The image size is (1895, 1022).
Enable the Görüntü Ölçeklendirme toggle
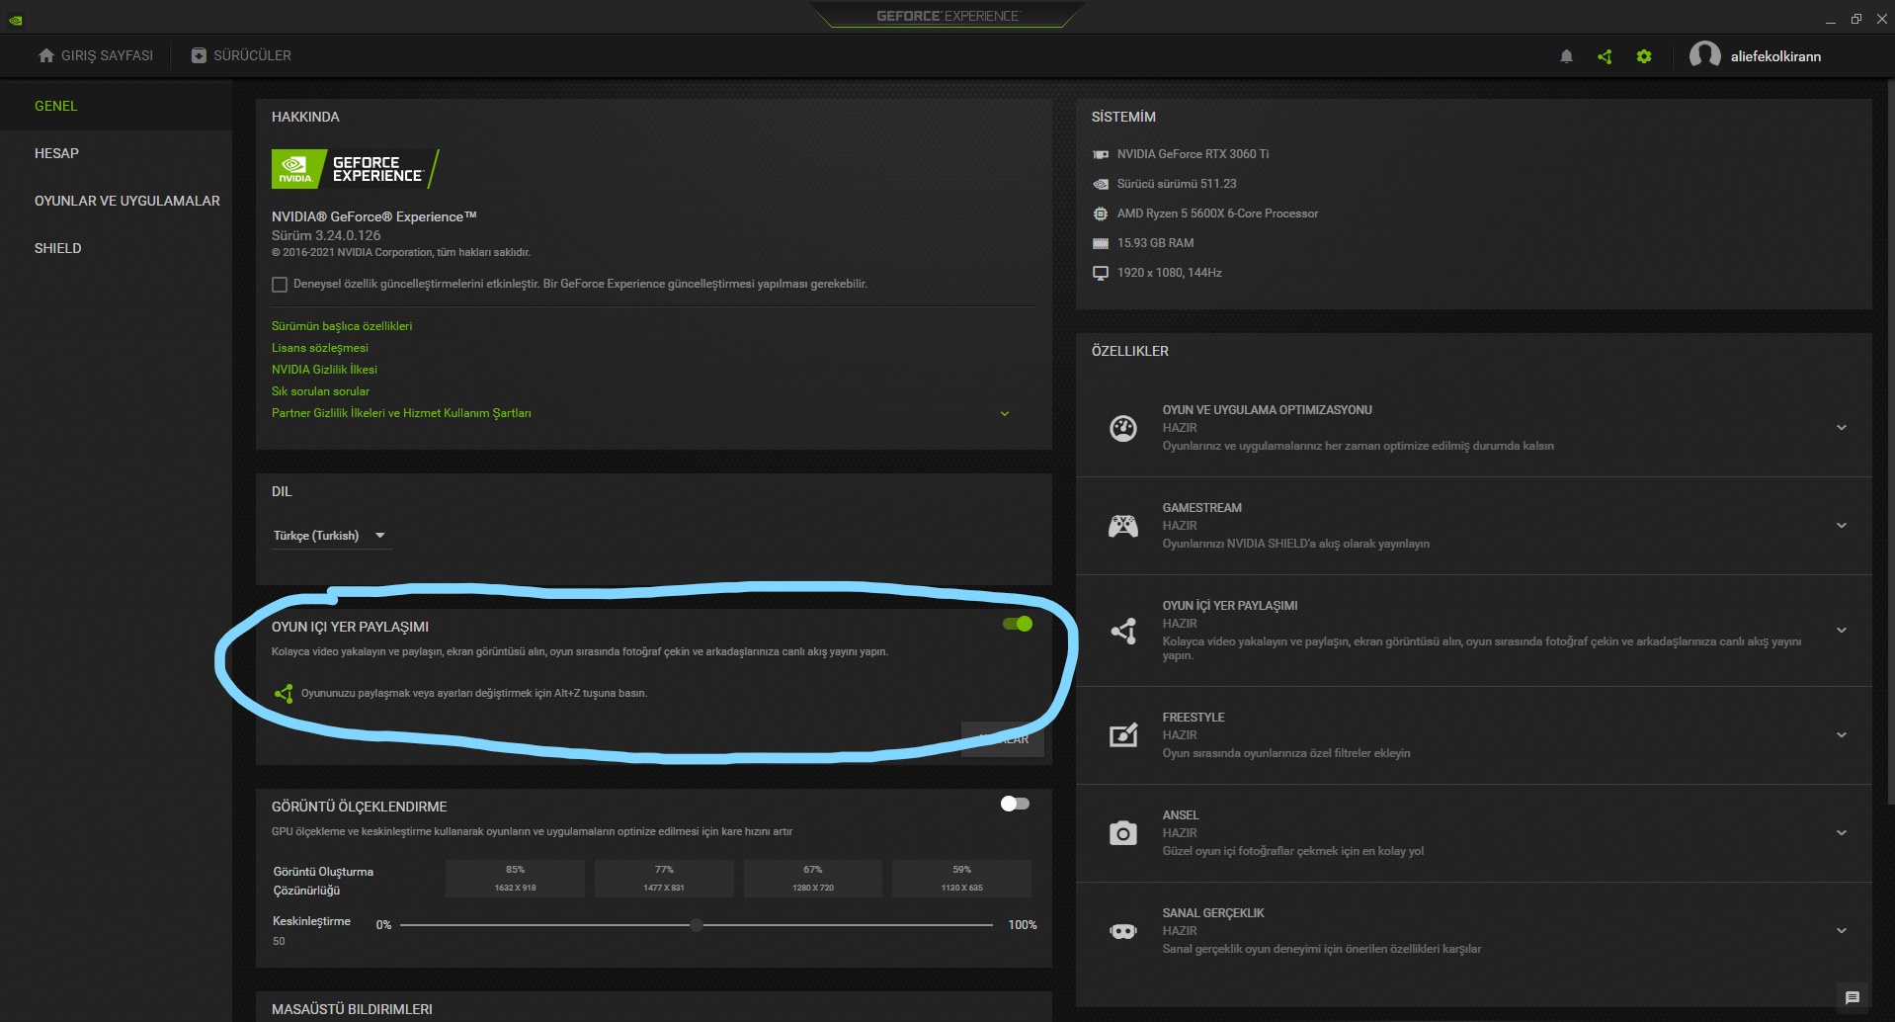pos(1015,804)
